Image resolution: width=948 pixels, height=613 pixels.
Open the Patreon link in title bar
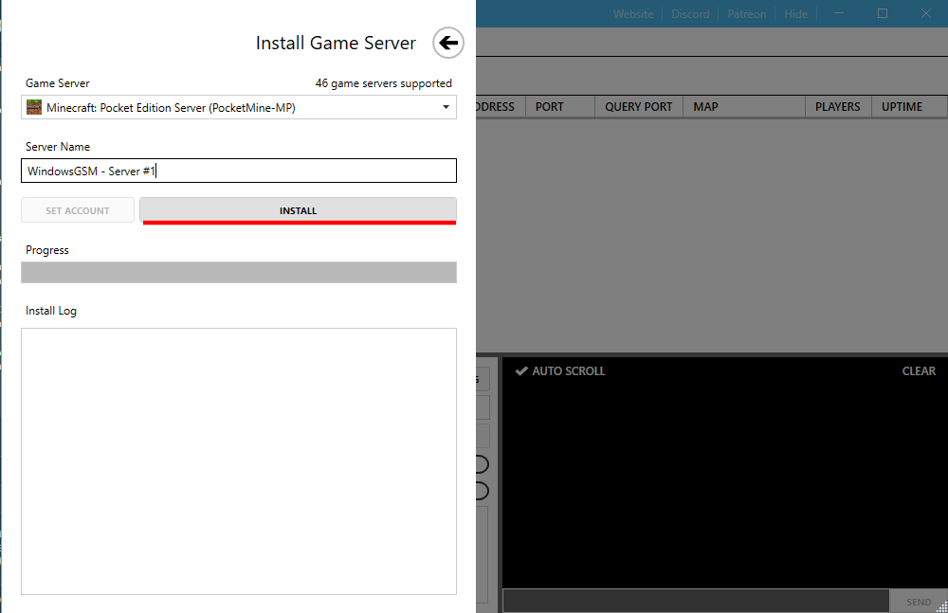tap(747, 14)
